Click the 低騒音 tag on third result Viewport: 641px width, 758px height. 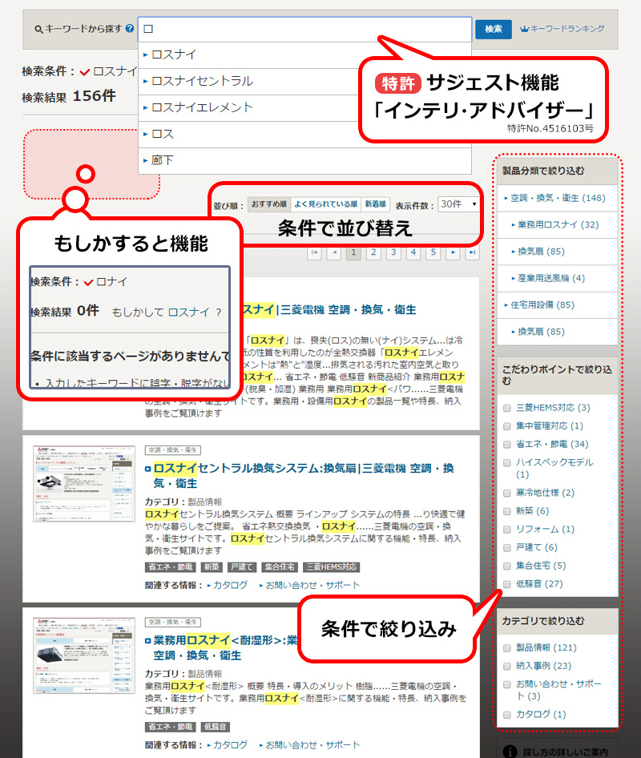[x=215, y=727]
